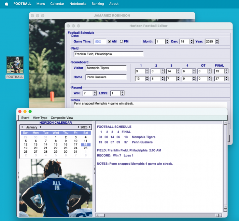Click the horizontal scrollbar left arrow
239x221 pixels.
tap(98, 215)
